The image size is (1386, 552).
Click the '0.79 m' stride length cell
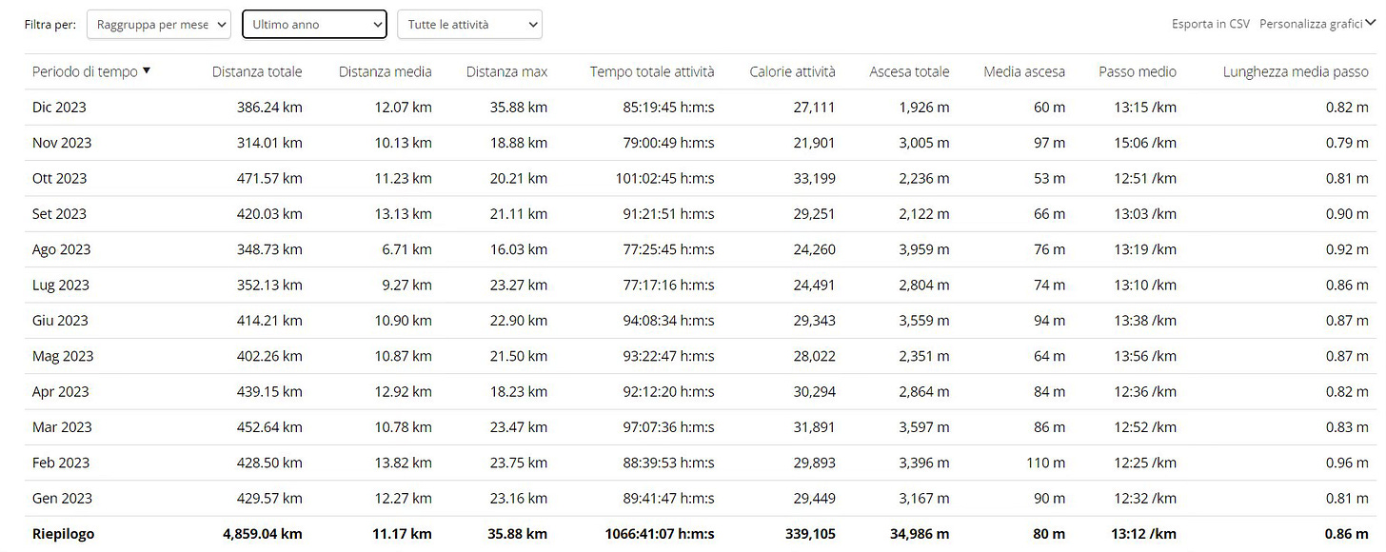pos(1347,143)
